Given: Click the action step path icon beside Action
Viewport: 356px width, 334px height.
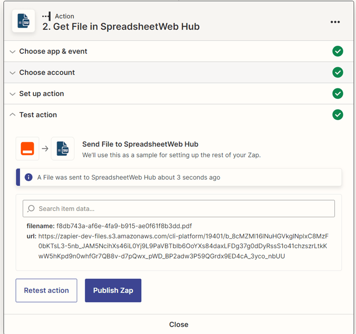Looking at the screenshot, I should [47, 16].
